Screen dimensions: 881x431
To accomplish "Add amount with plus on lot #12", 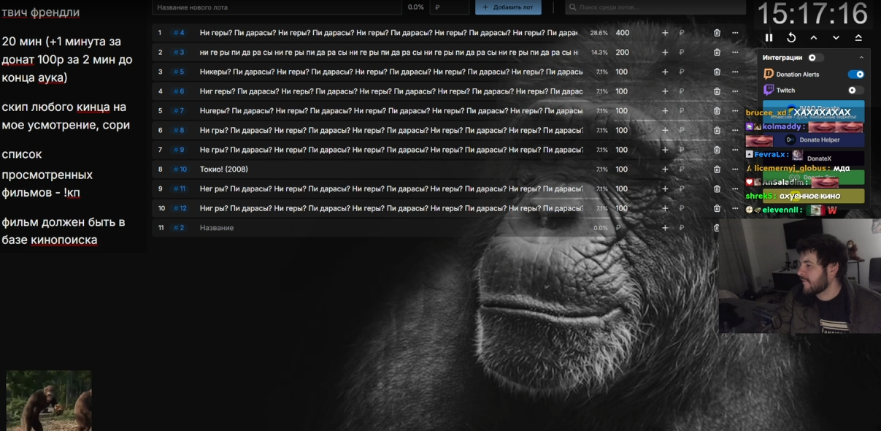I will (665, 208).
